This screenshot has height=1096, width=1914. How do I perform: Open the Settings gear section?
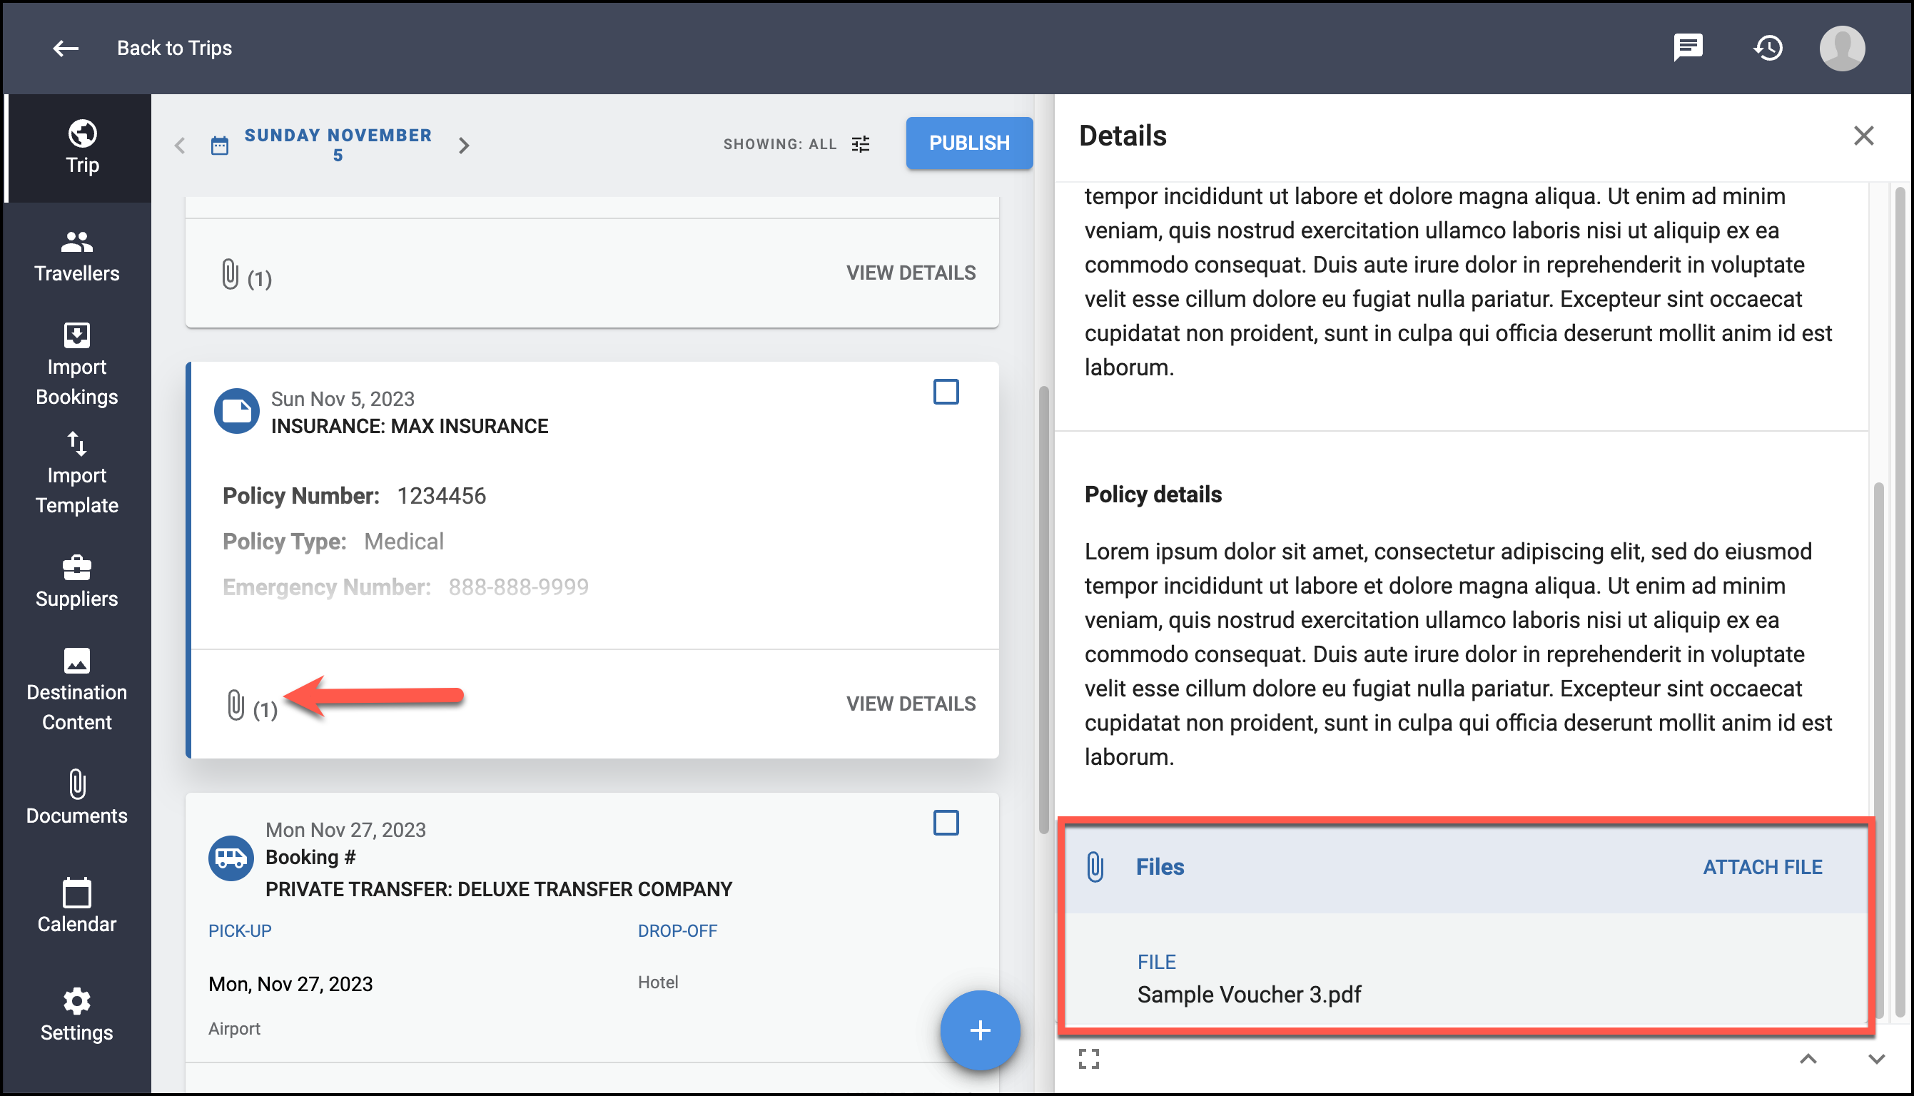click(x=77, y=1015)
